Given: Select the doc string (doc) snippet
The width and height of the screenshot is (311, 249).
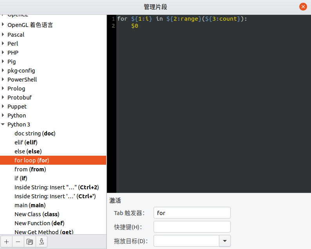Looking at the screenshot, I should 35,133.
